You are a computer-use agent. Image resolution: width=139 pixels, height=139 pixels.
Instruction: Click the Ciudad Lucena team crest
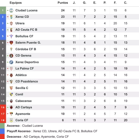point(11,11)
